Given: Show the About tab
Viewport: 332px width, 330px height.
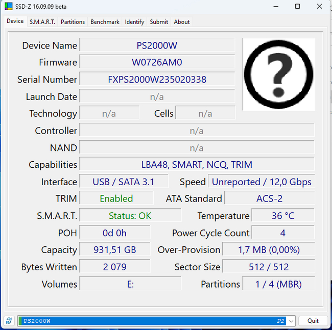Looking at the screenshot, I should (x=182, y=22).
